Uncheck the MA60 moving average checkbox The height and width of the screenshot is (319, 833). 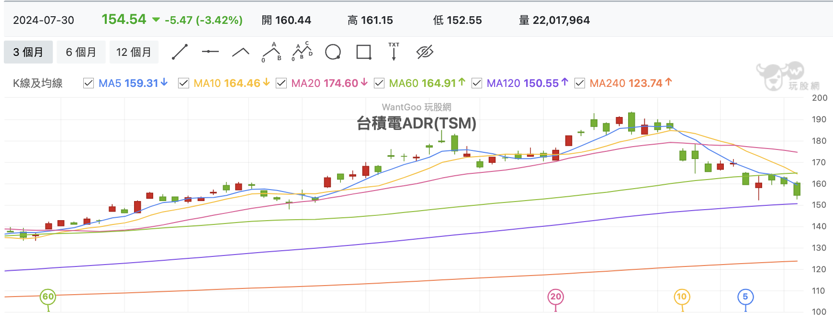[x=379, y=84]
